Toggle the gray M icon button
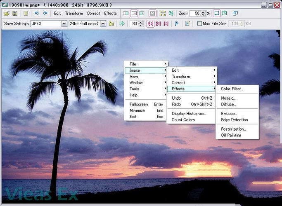The image size is (282, 206). 152,13
